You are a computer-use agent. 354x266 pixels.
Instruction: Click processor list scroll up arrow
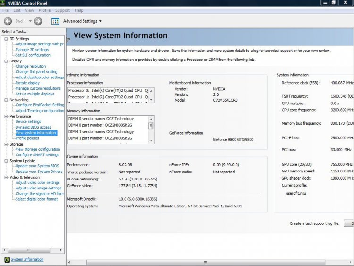pyautogui.click(x=151, y=91)
